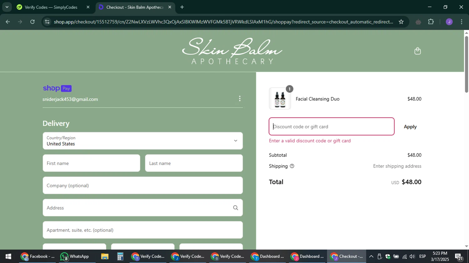The height and width of the screenshot is (263, 469).
Task: Click the invalid discount code error message
Action: 310,141
